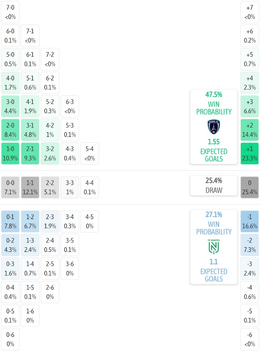This screenshot has height=351, width=260.
Task: Click the 1.55 expected goals value
Action: click(214, 143)
